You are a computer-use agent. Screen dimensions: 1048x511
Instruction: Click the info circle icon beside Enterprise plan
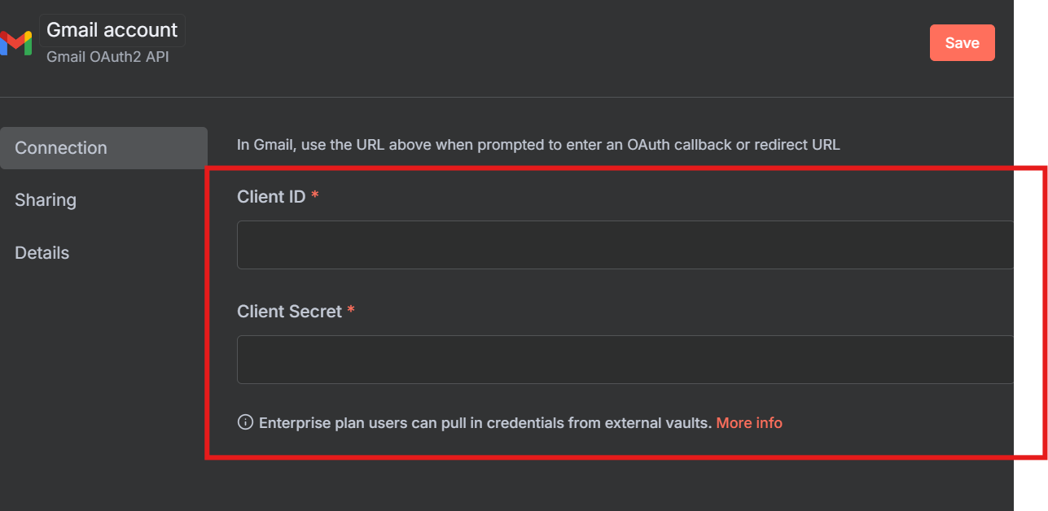pos(245,422)
